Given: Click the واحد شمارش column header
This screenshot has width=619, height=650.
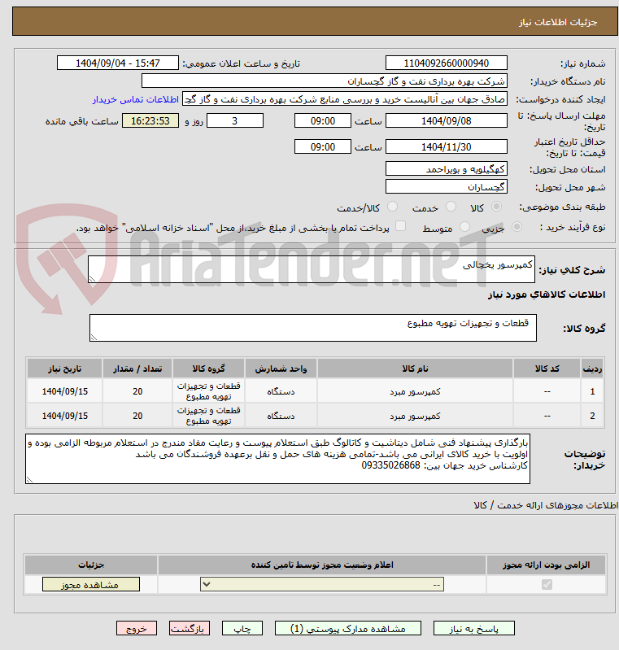Looking at the screenshot, I should coord(281,369).
